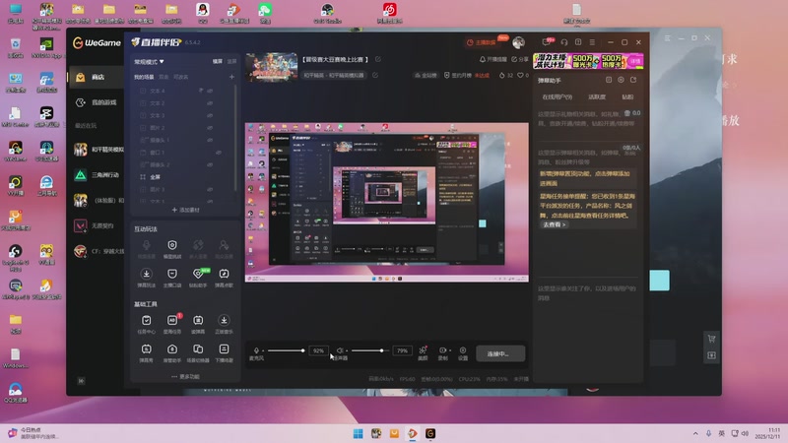Open the 去查看 > link in the 弹幕助手 notice
The height and width of the screenshot is (443, 788).
tap(555, 224)
